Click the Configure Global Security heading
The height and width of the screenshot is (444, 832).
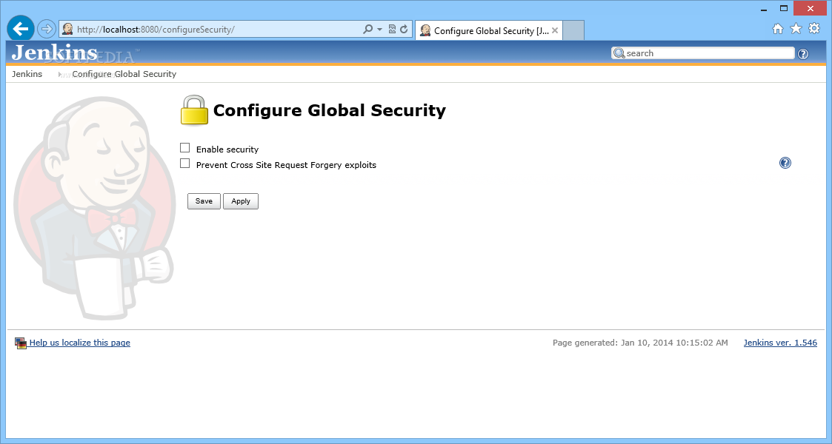(330, 110)
